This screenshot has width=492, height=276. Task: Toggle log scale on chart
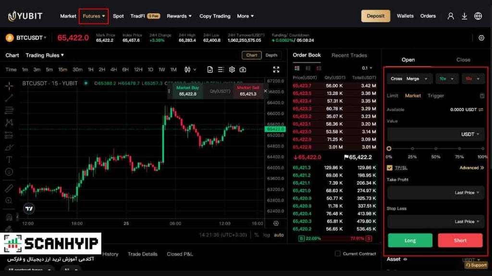coord(266,235)
